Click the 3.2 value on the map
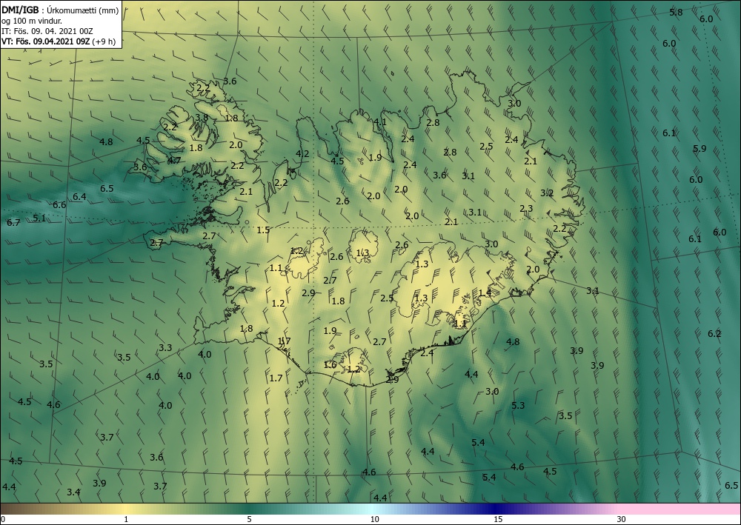This screenshot has height=525, width=741. [x=547, y=193]
